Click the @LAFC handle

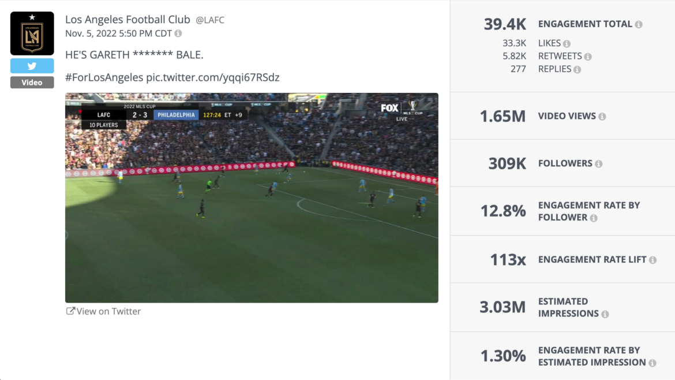pos(210,20)
